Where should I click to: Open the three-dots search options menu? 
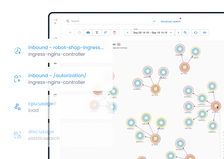pyautogui.click(x=154, y=21)
